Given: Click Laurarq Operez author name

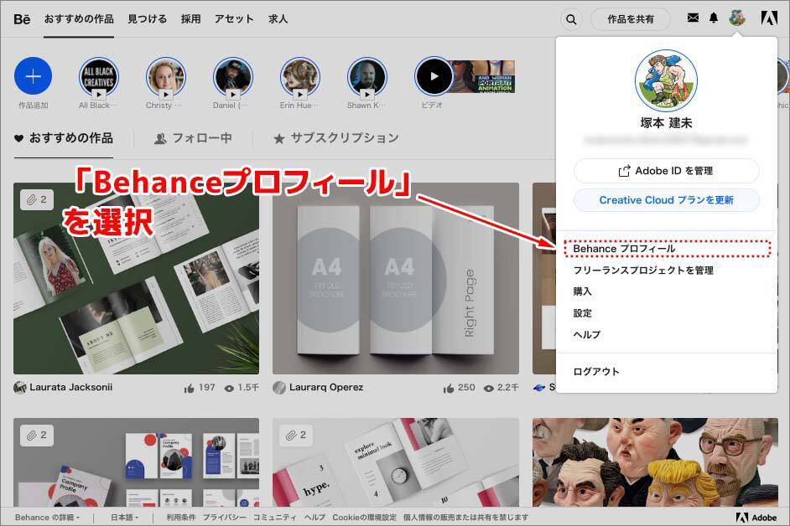Looking at the screenshot, I should click(x=326, y=388).
